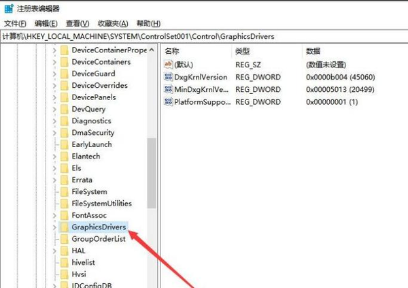Expand the GraphicsDrivers key
Image resolution: width=408 pixels, height=288 pixels.
(54, 227)
